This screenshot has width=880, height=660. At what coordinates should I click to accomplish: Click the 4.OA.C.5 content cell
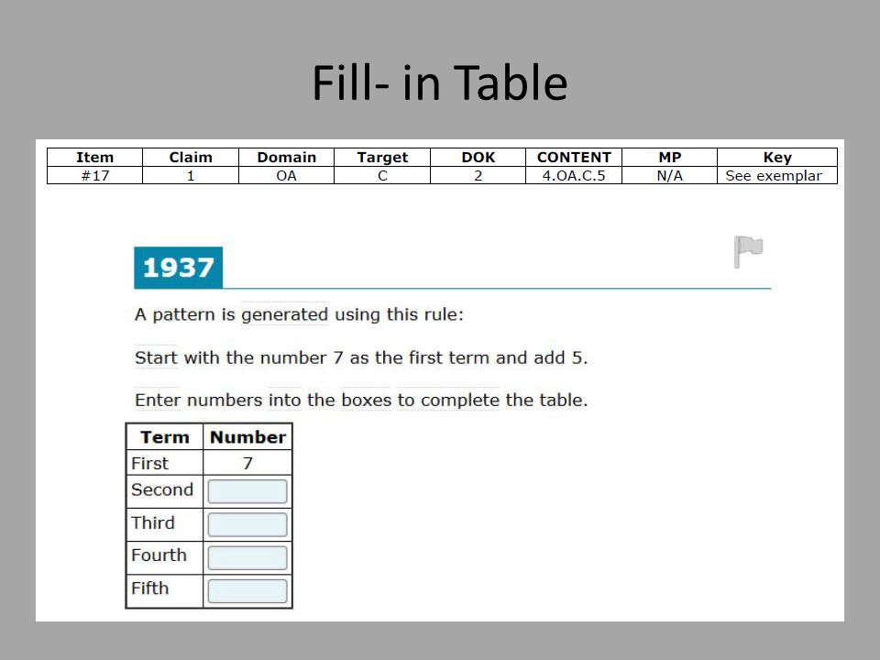[x=574, y=175]
